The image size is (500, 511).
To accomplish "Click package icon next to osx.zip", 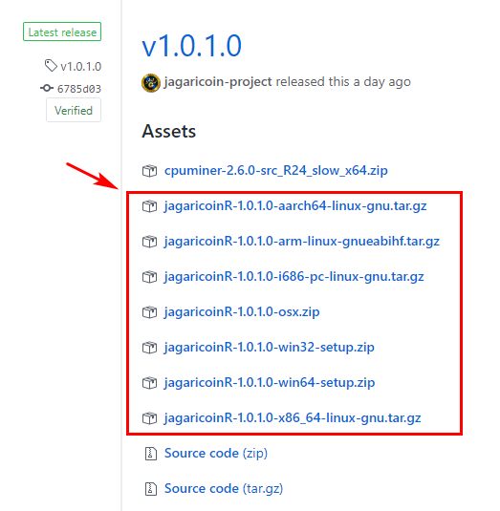I will (149, 312).
